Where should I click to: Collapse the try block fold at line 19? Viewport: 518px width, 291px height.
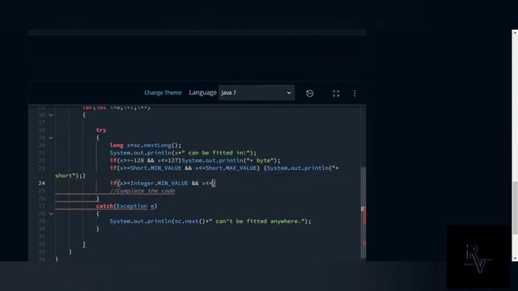click(51, 137)
